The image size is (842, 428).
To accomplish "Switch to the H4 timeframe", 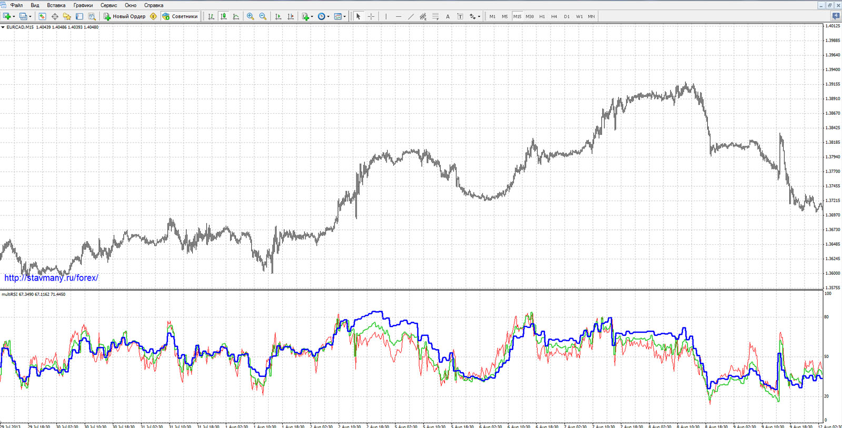I will pyautogui.click(x=554, y=16).
